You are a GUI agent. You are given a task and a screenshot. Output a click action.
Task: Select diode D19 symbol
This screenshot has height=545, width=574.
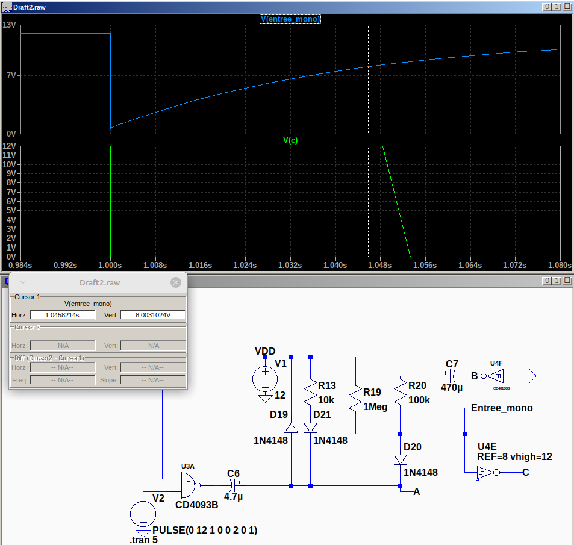tap(291, 428)
